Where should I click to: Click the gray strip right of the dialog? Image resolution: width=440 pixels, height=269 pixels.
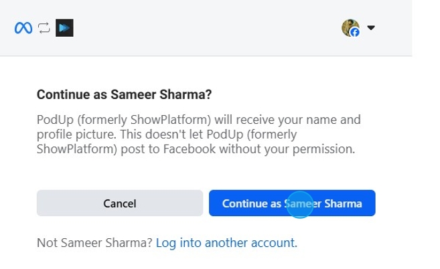tap(426, 134)
